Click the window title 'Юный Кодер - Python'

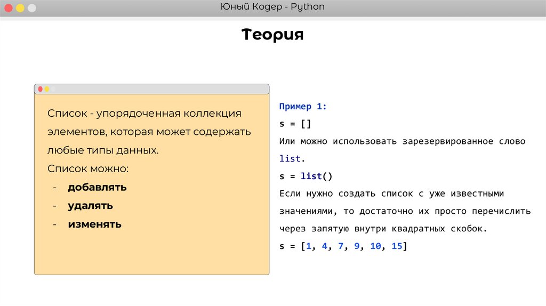pyautogui.click(x=272, y=7)
